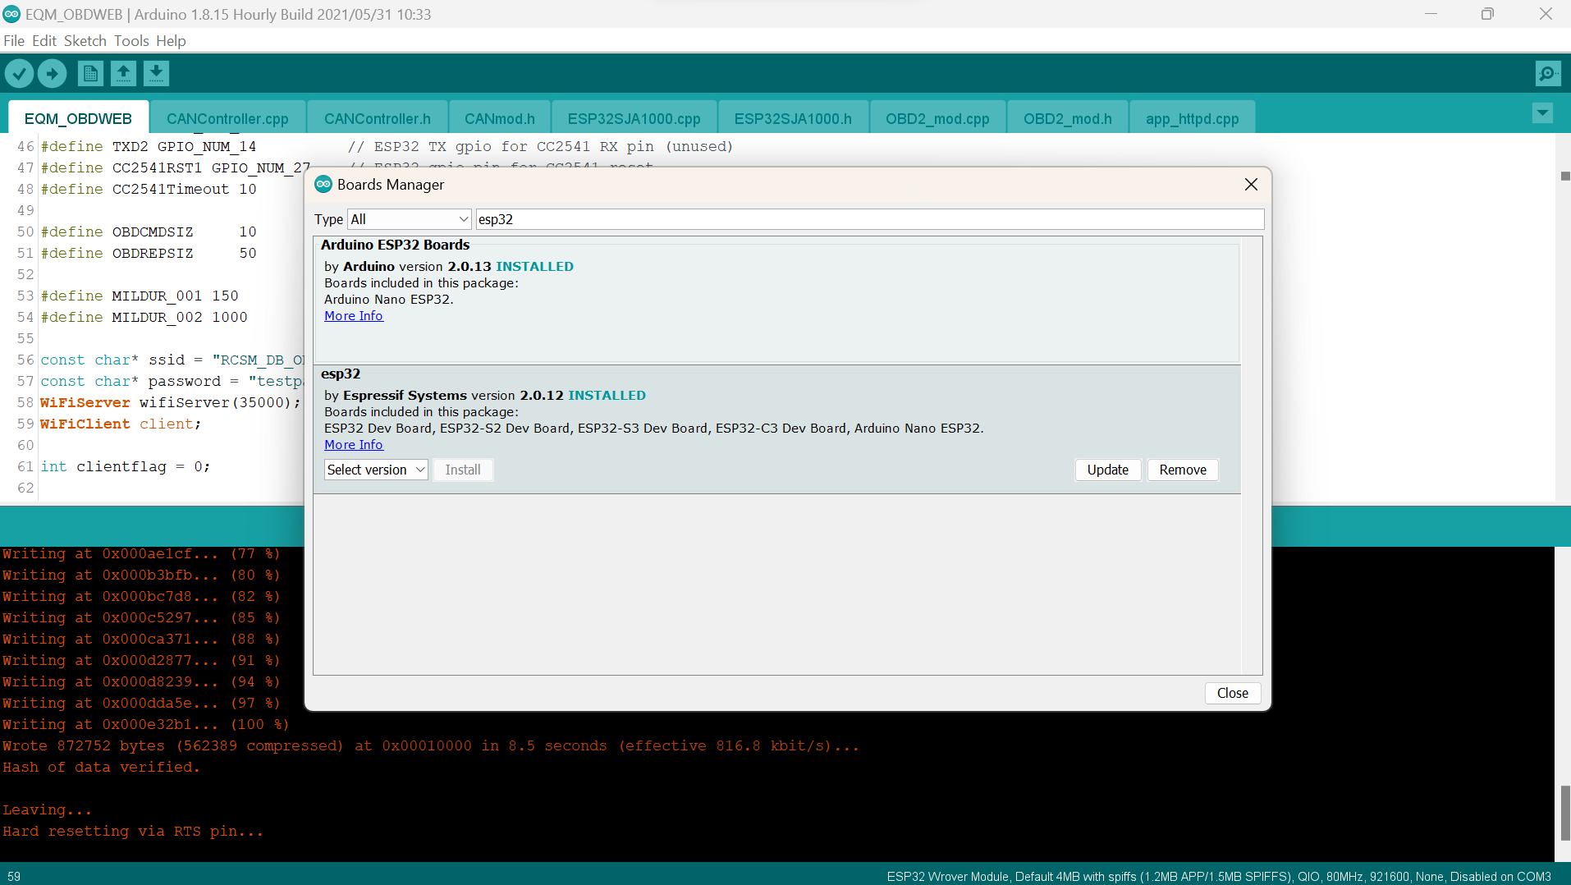Click the grayed Install button
Viewport: 1571px width, 885px height.
pyautogui.click(x=463, y=470)
